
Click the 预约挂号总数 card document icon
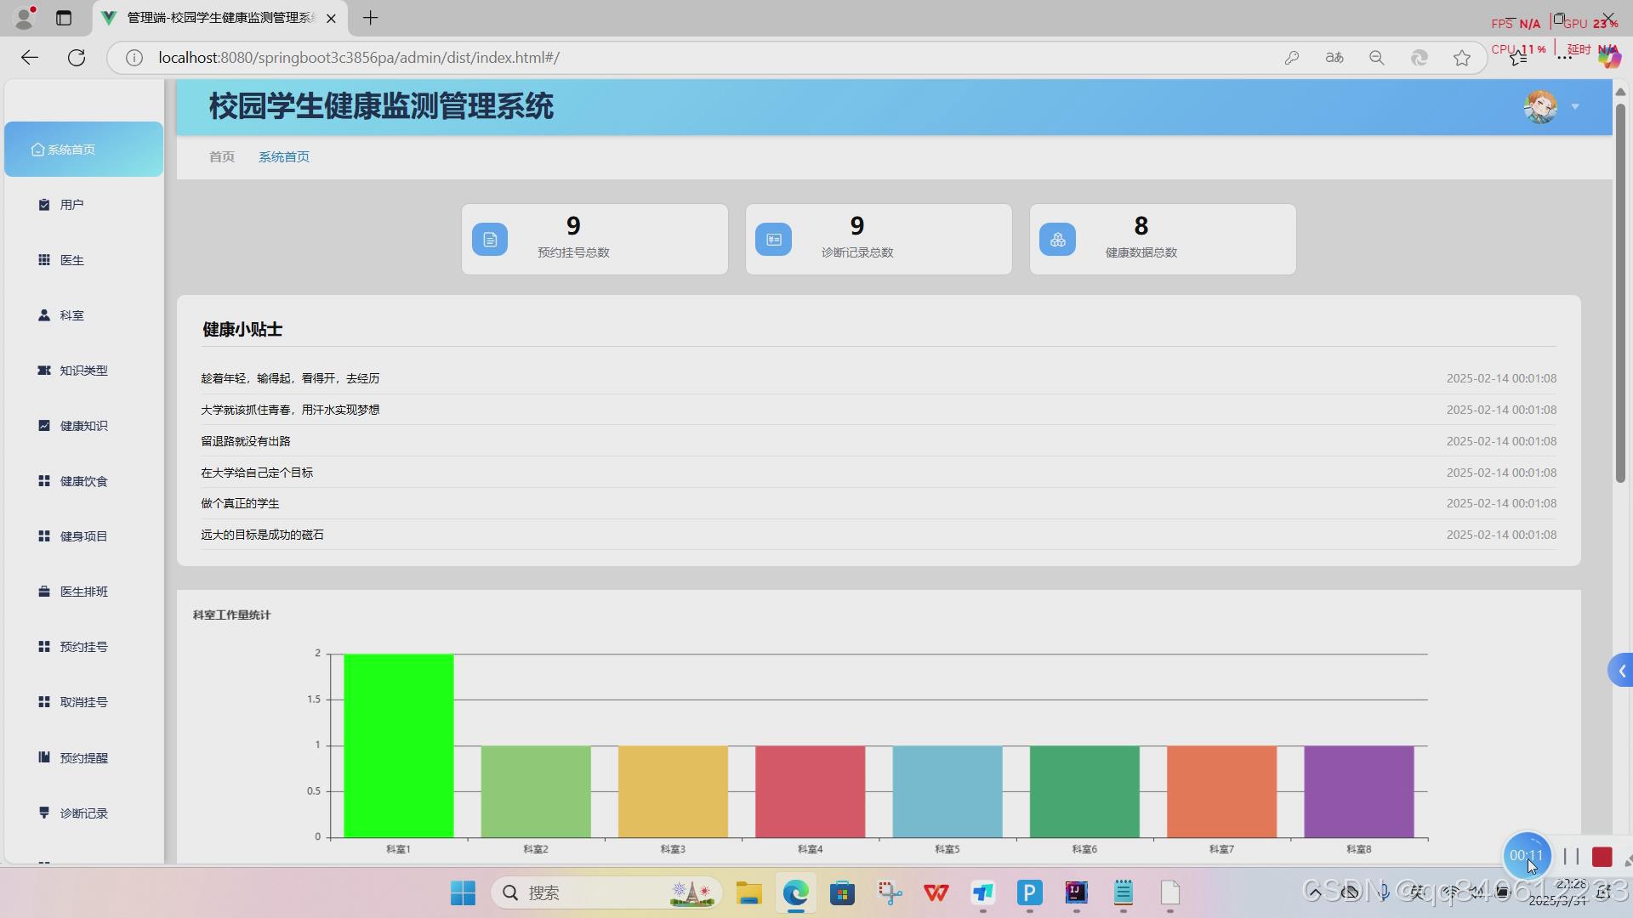pyautogui.click(x=489, y=239)
